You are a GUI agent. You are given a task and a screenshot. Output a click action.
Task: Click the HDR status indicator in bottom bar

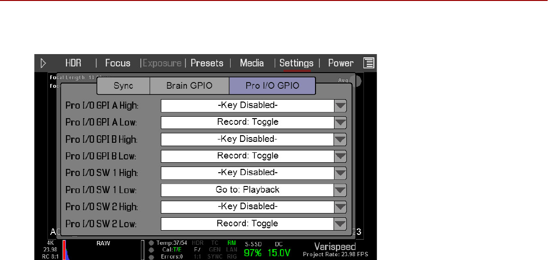click(198, 243)
